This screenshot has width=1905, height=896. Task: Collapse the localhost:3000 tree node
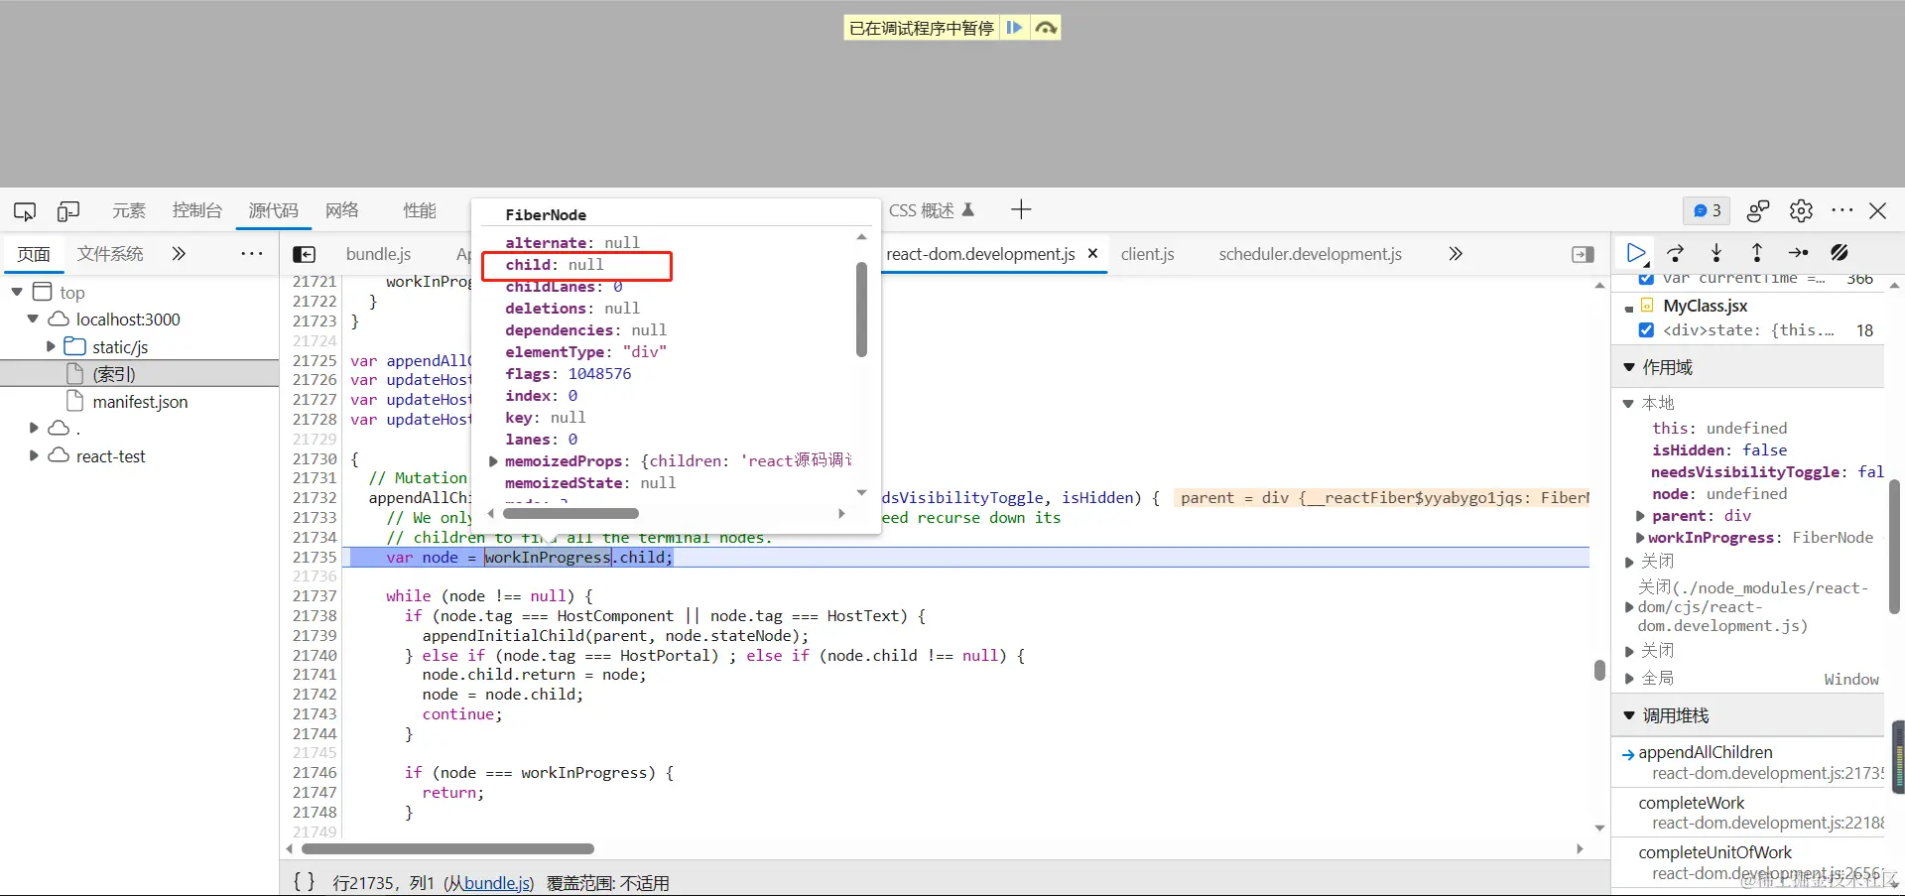(x=33, y=319)
